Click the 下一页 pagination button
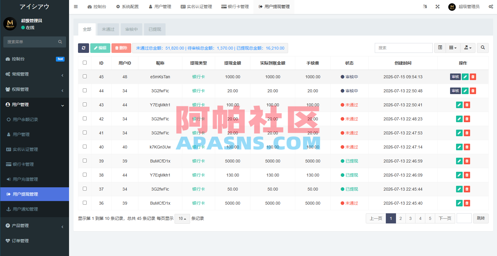 [445, 218]
